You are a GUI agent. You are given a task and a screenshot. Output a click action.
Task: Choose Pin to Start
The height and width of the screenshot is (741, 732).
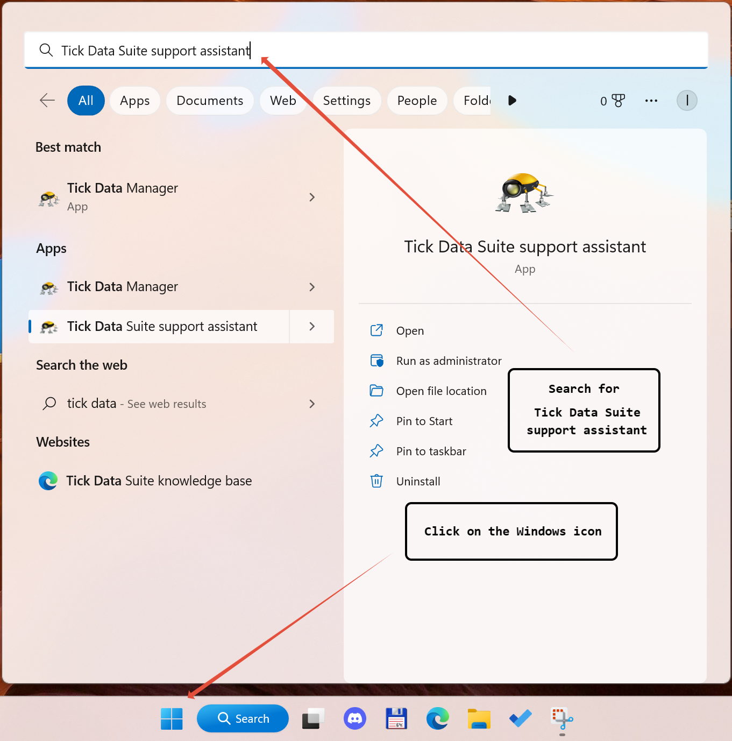coord(424,421)
